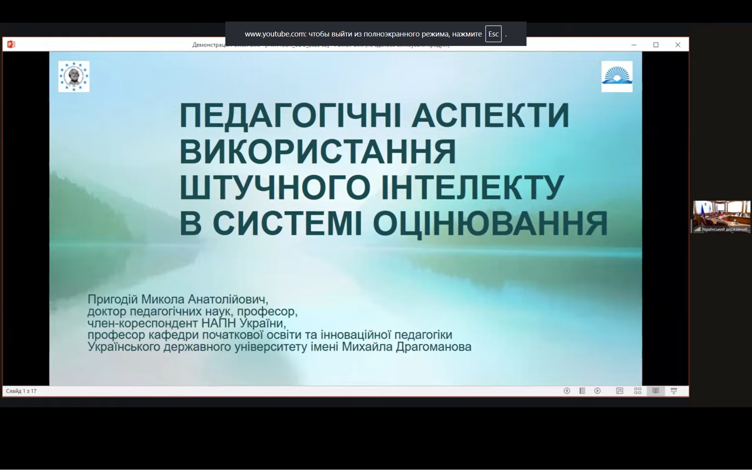752x470 pixels.
Task: Click the university portrait logo on slide
Action: point(74,76)
